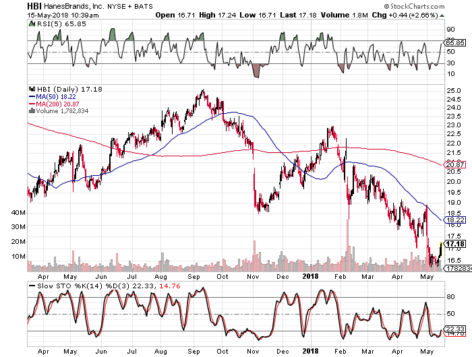Click the RSI(5) 65.85 legend label
This screenshot has width=472, height=357.
coord(61,24)
